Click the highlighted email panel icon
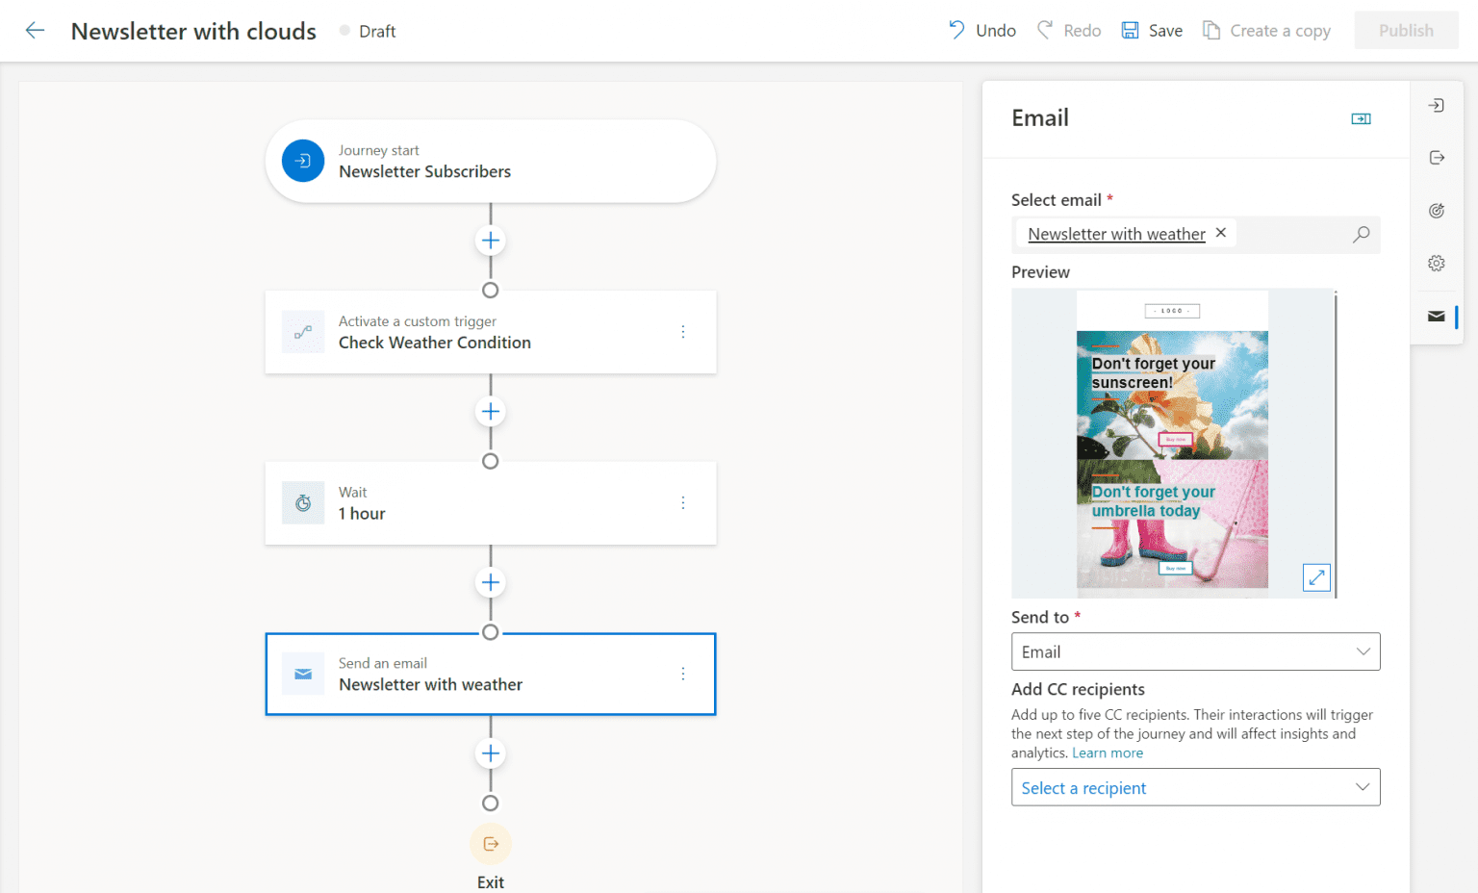1478x893 pixels. (1436, 316)
